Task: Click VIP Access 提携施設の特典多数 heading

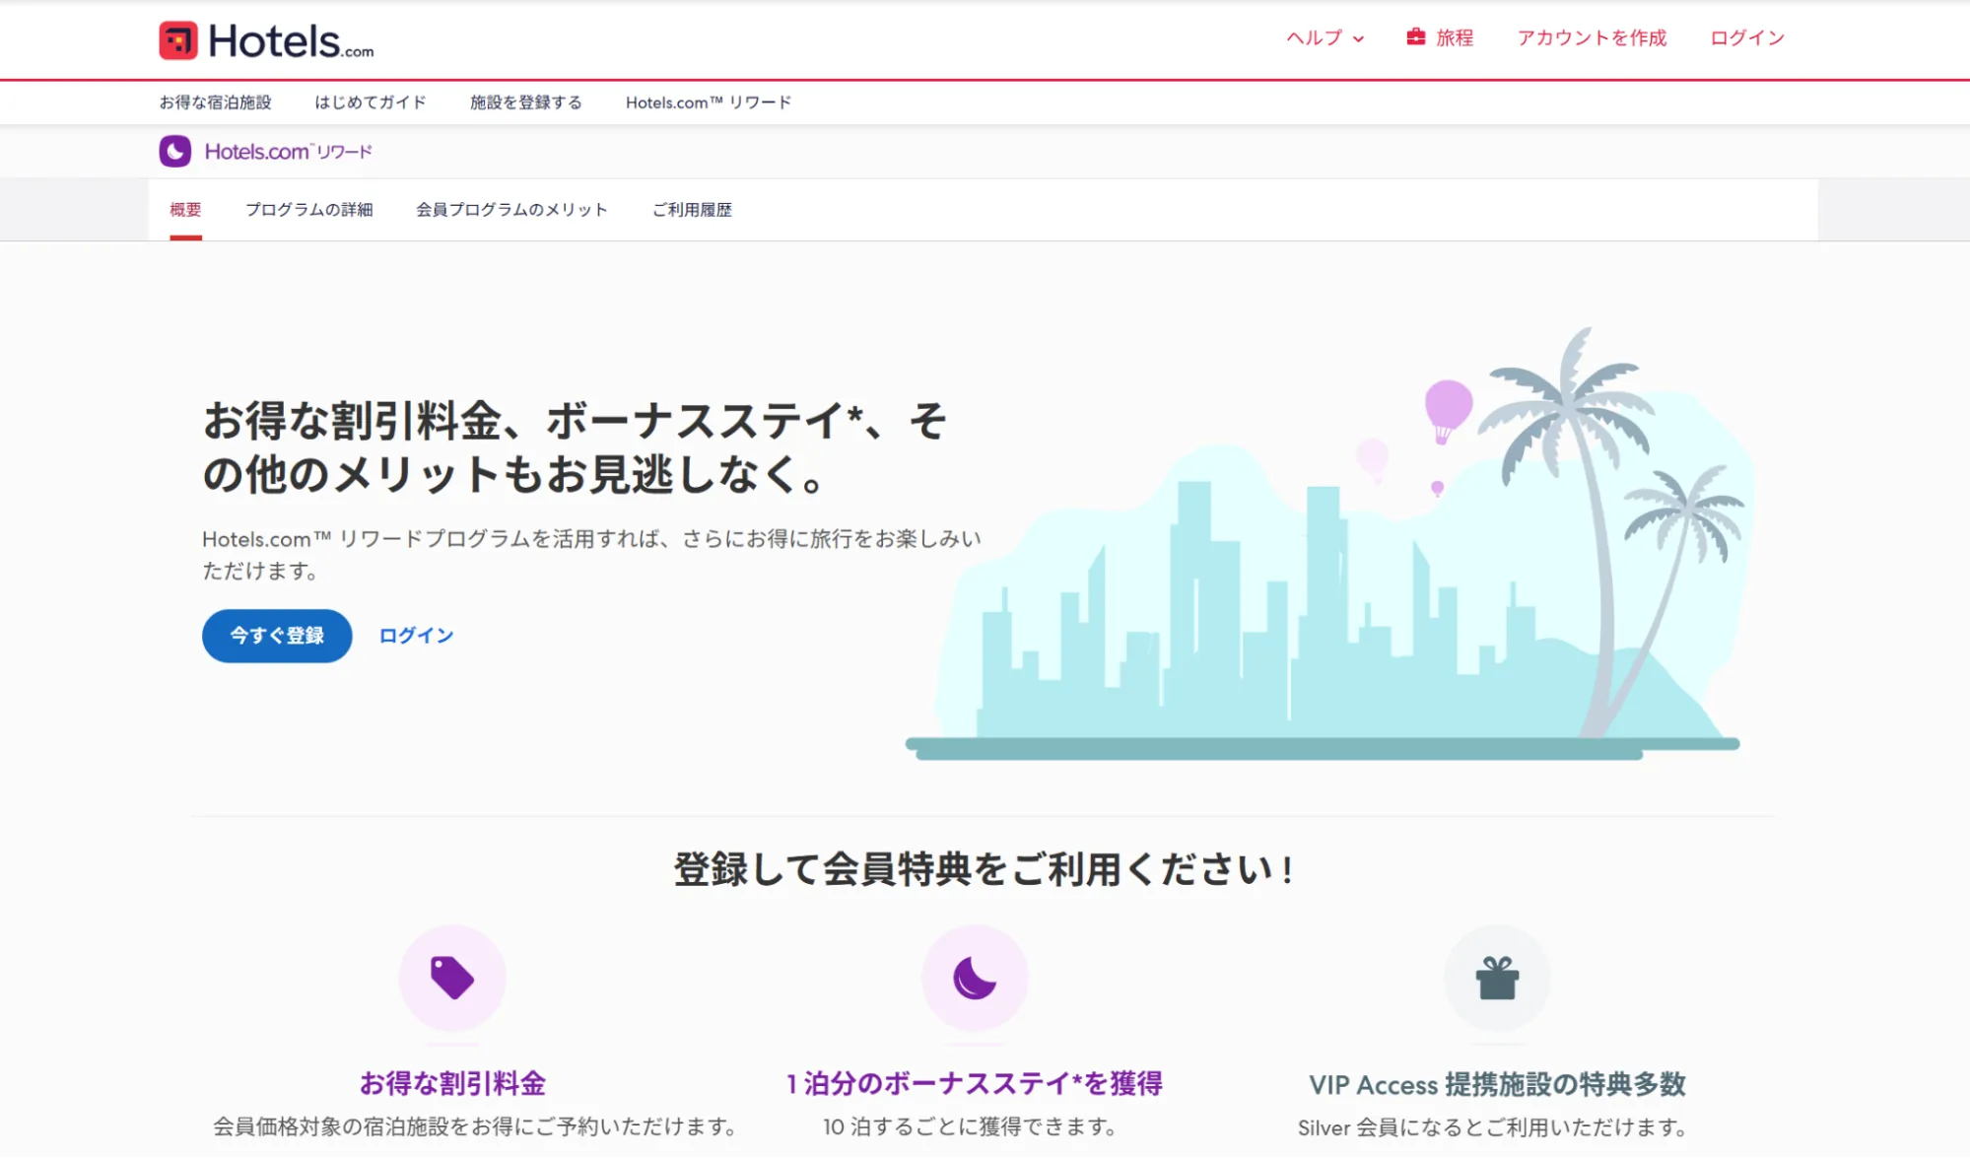Action: (x=1497, y=1085)
